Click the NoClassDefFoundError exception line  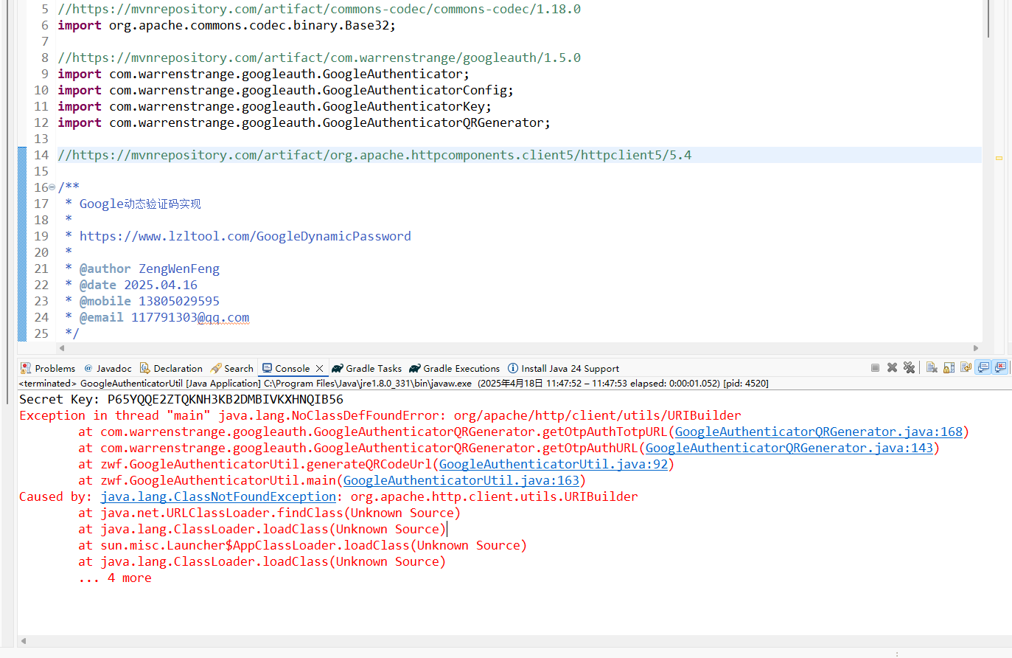(380, 415)
